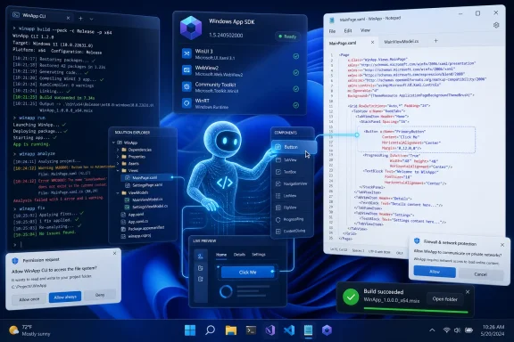Open File Explorer from the taskbar
The width and height of the screenshot is (514, 342).
[x=231, y=330]
